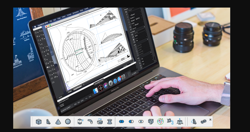Select the Sphere solid tool
250x132 pixels.
[68, 121]
